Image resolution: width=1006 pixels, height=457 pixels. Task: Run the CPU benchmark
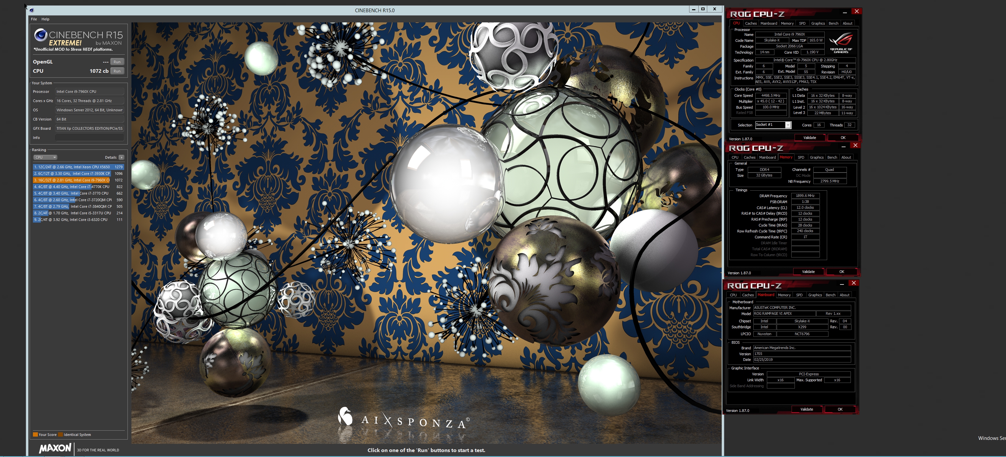117,71
